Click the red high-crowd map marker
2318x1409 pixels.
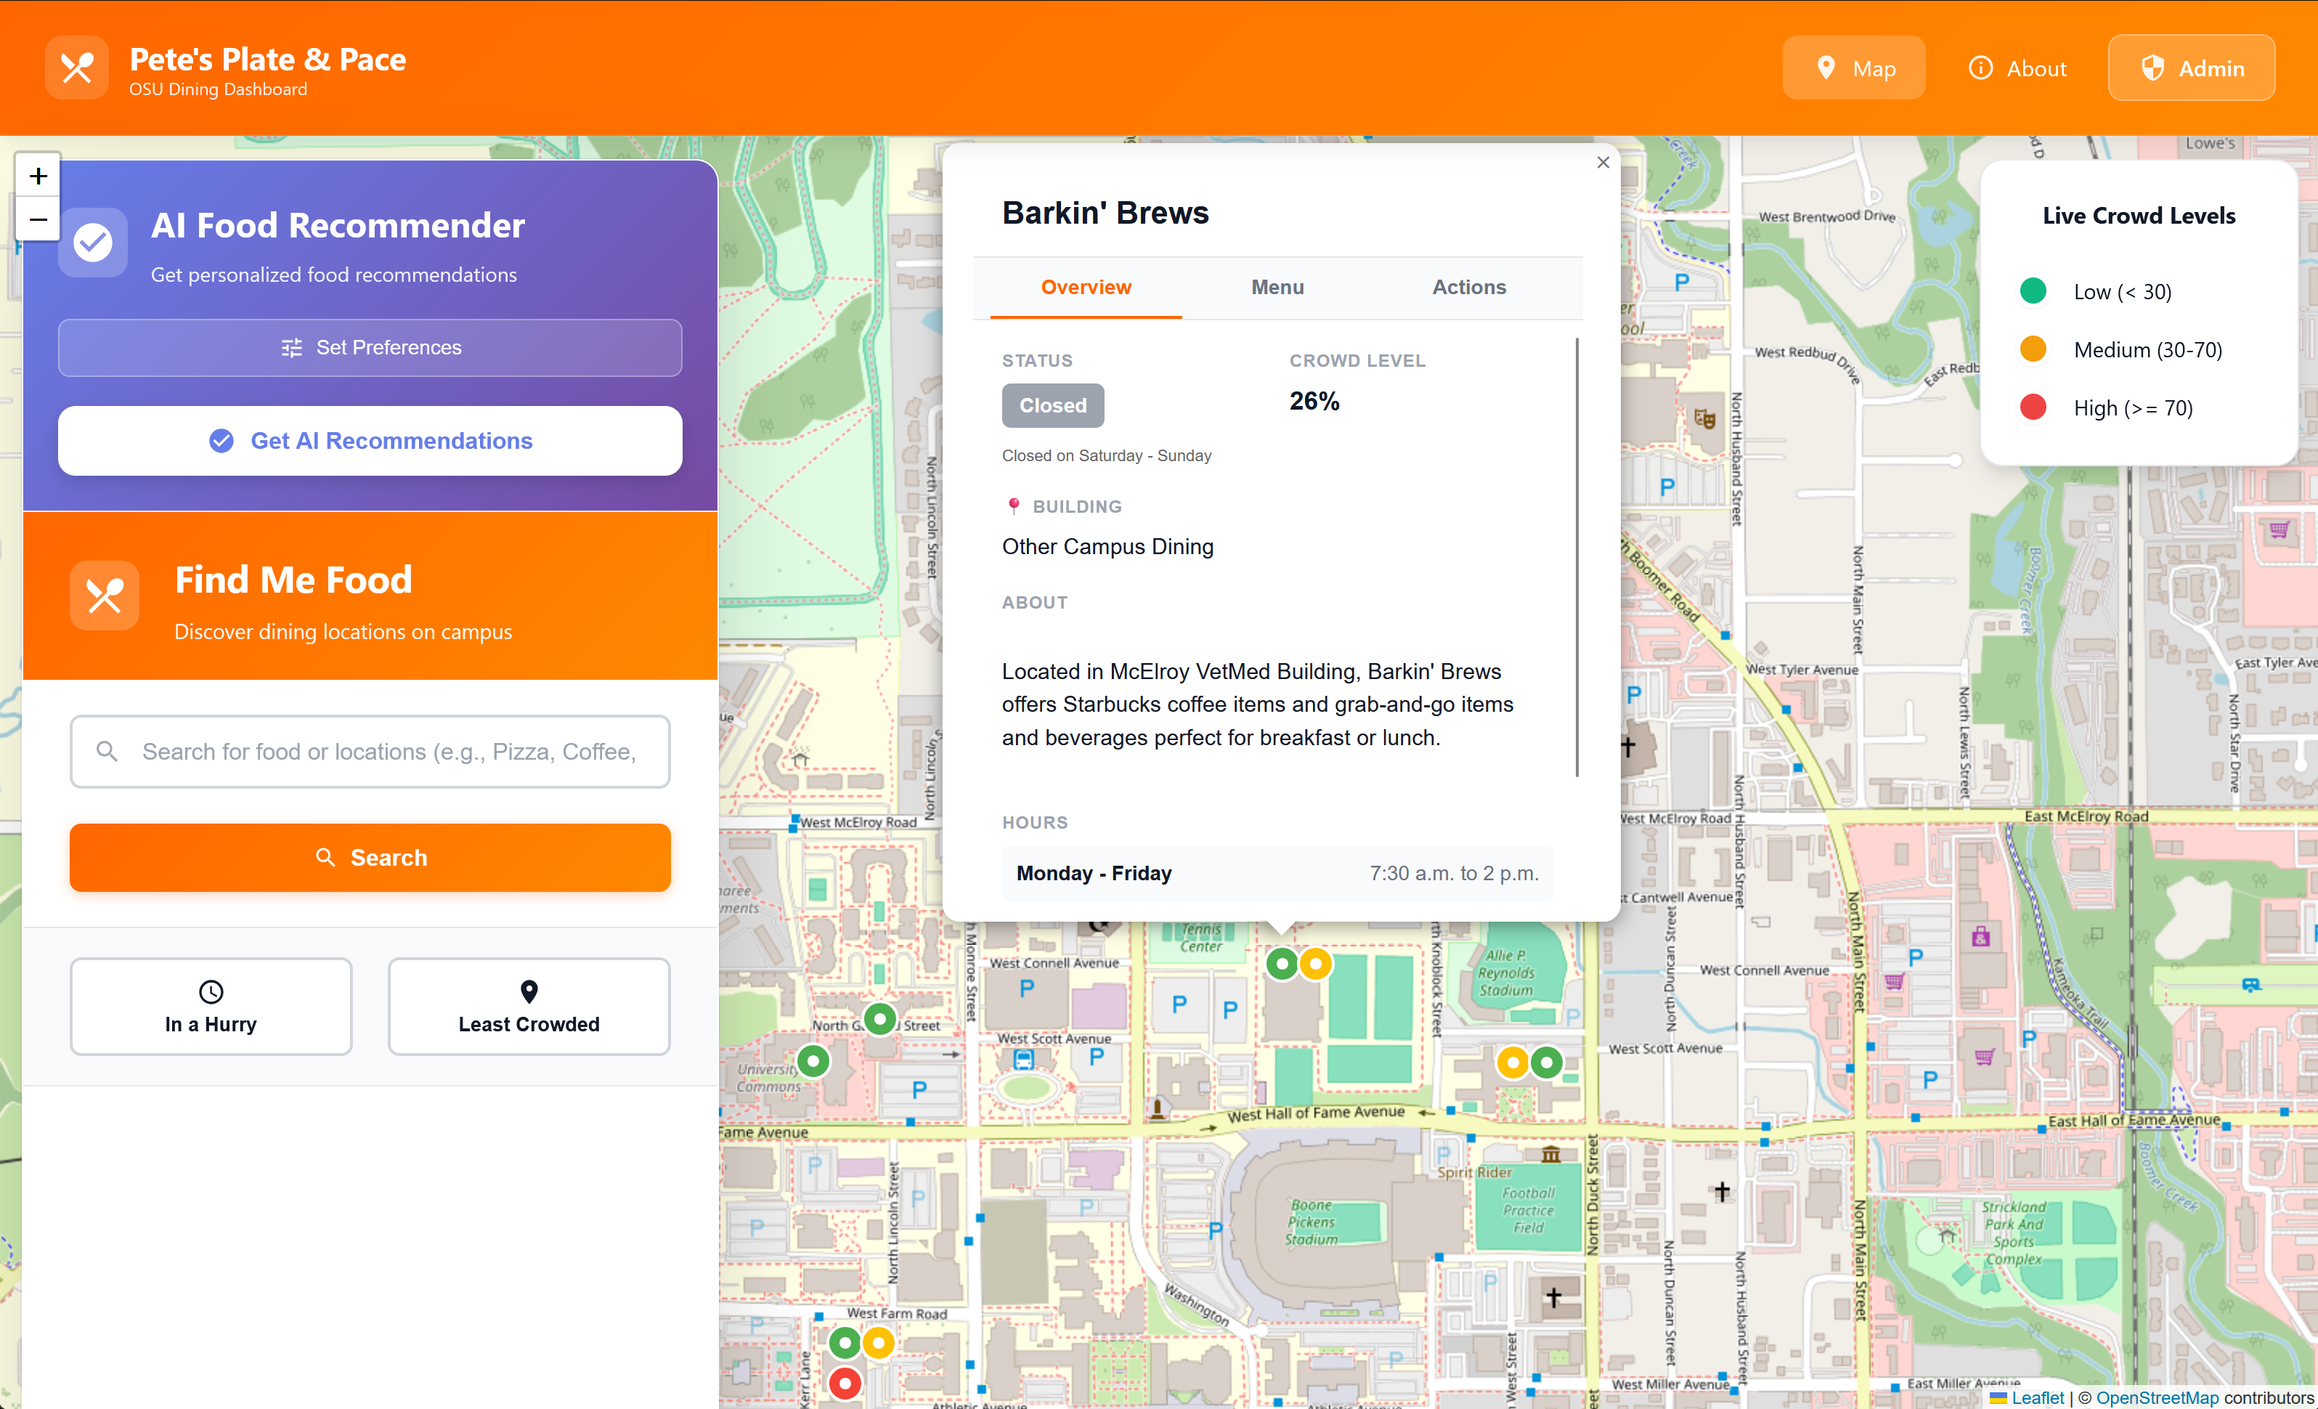(845, 1383)
